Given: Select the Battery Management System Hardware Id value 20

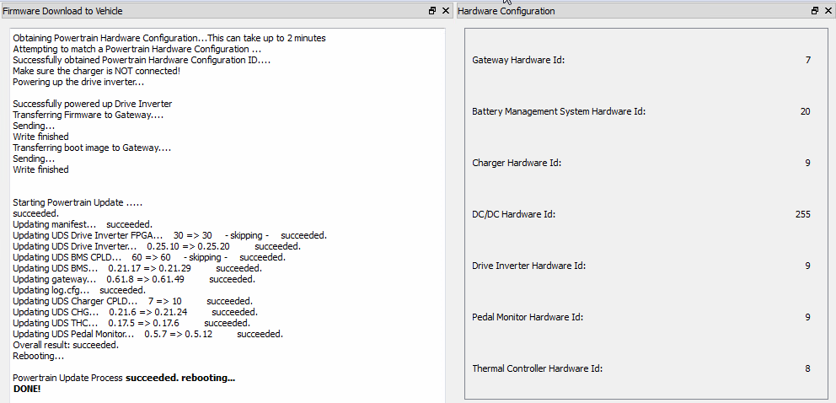Looking at the screenshot, I should 805,111.
